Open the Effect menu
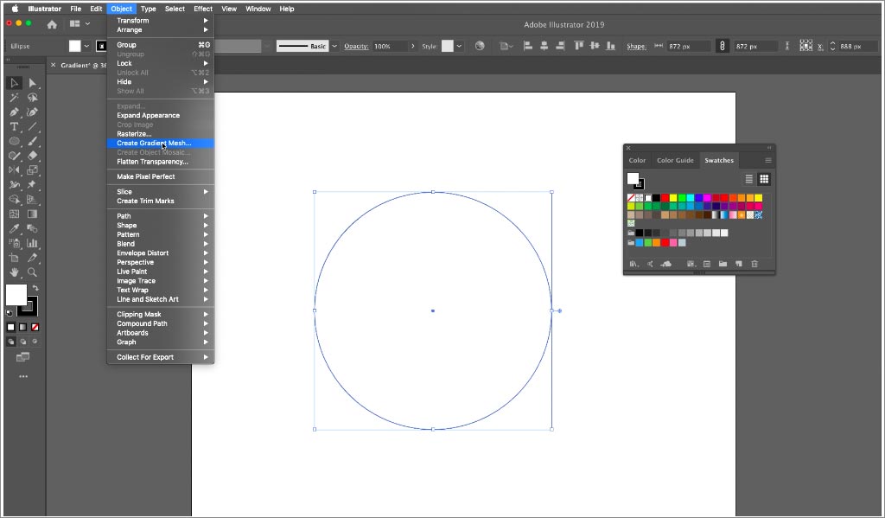Screen dimensions: 885x518 [x=203, y=9]
